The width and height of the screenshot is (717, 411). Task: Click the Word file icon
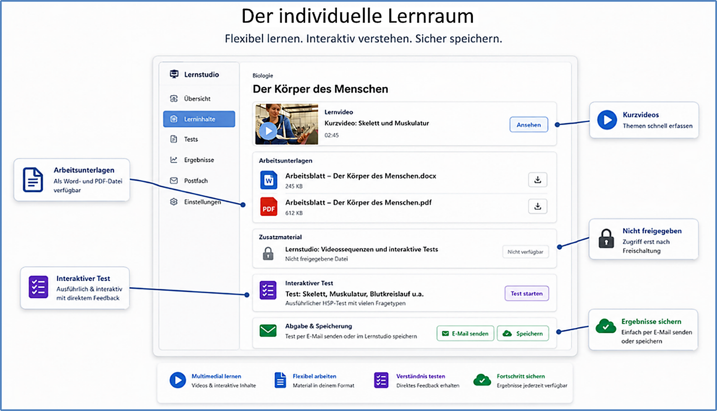click(268, 180)
